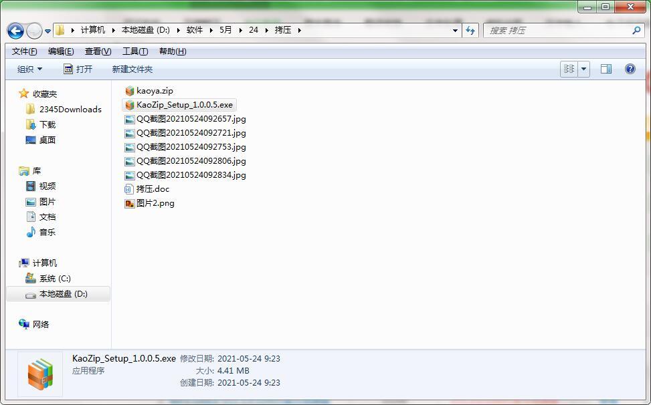Click the blue help question mark icon
The height and width of the screenshot is (405, 651).
(x=630, y=69)
